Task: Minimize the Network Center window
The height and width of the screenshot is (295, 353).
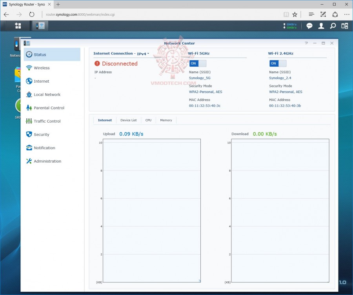Action: click(x=315, y=43)
